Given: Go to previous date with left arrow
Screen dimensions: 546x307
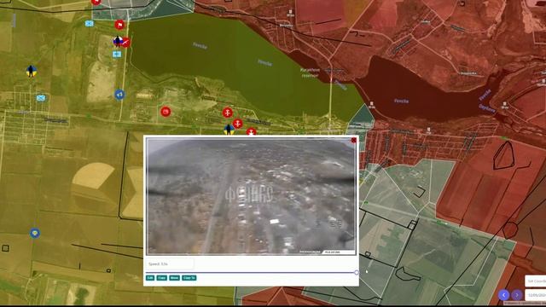Looking at the screenshot, I should click(x=503, y=295).
